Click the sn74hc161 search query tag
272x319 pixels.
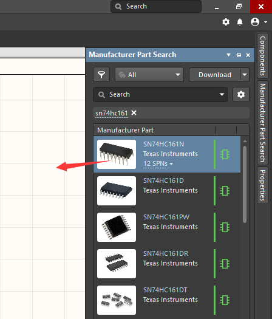(x=112, y=113)
